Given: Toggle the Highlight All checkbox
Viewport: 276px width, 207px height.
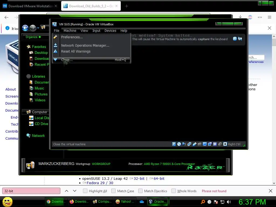Looking at the screenshot, I should (85, 191).
